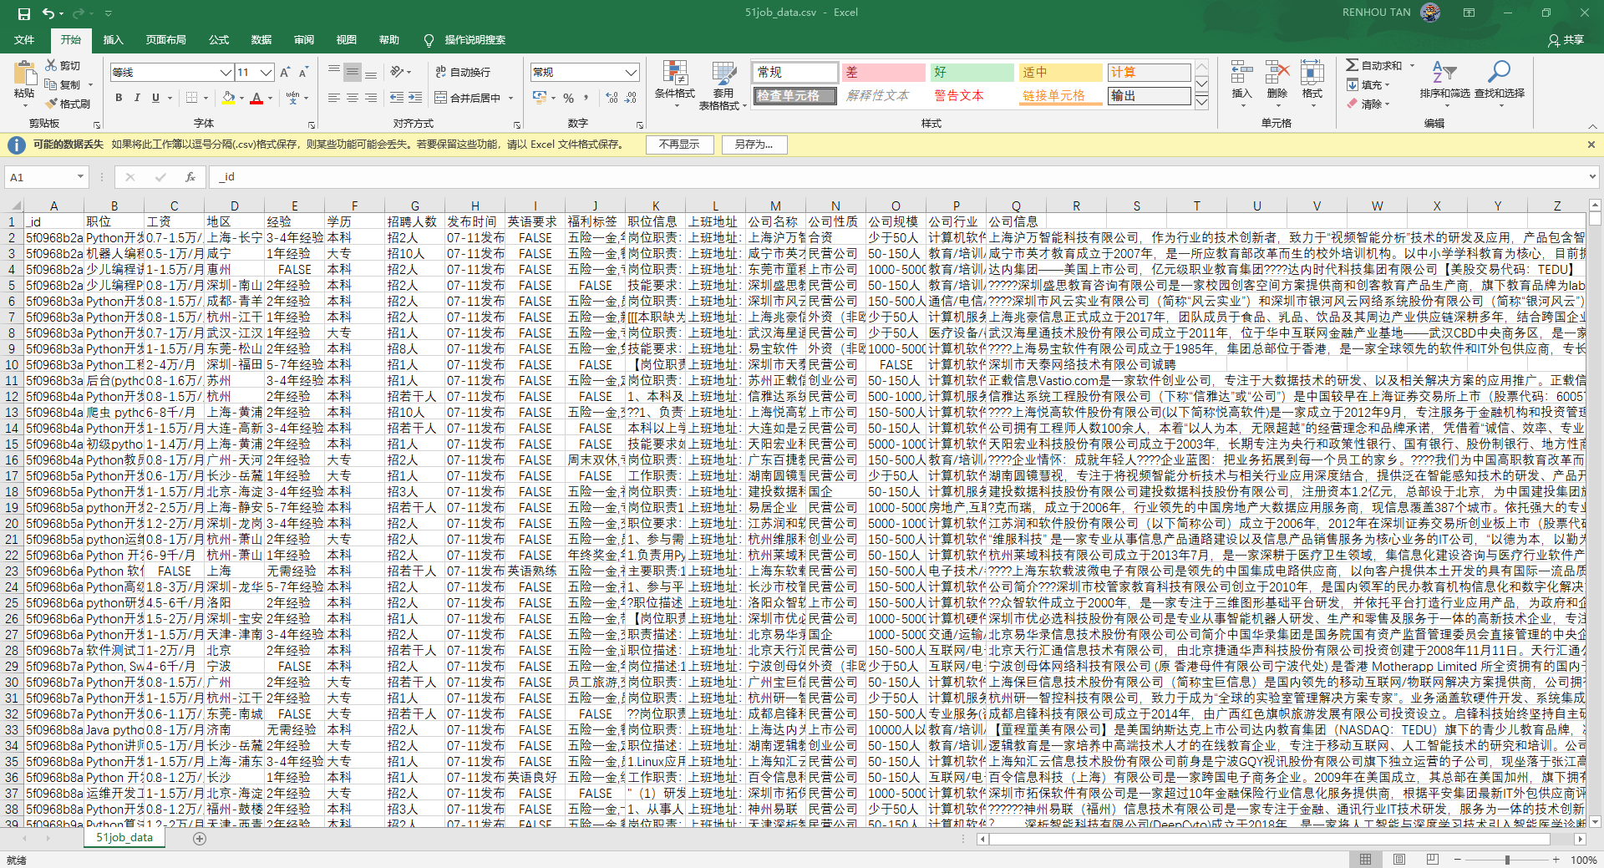Click the Share (共享) button
1604x868 pixels.
pyautogui.click(x=1566, y=40)
